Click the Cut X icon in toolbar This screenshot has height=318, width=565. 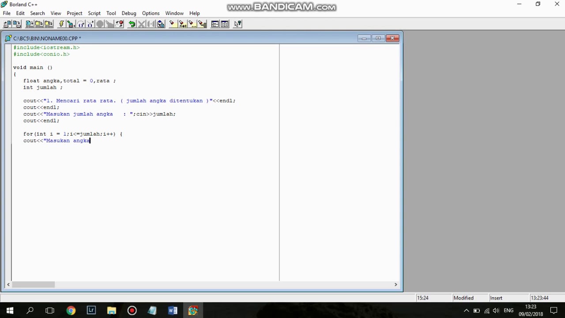pyautogui.click(x=141, y=24)
